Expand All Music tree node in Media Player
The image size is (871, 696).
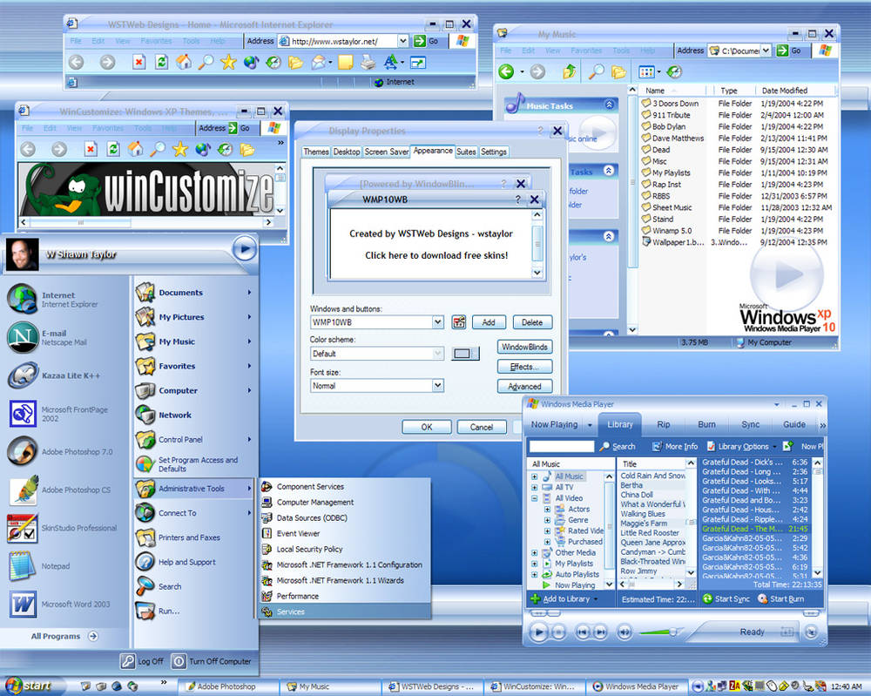(534, 476)
